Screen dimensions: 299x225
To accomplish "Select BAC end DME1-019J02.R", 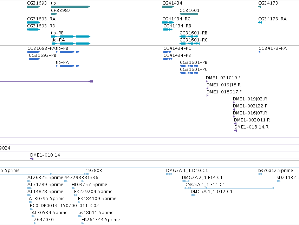I will click(x=250, y=99).
